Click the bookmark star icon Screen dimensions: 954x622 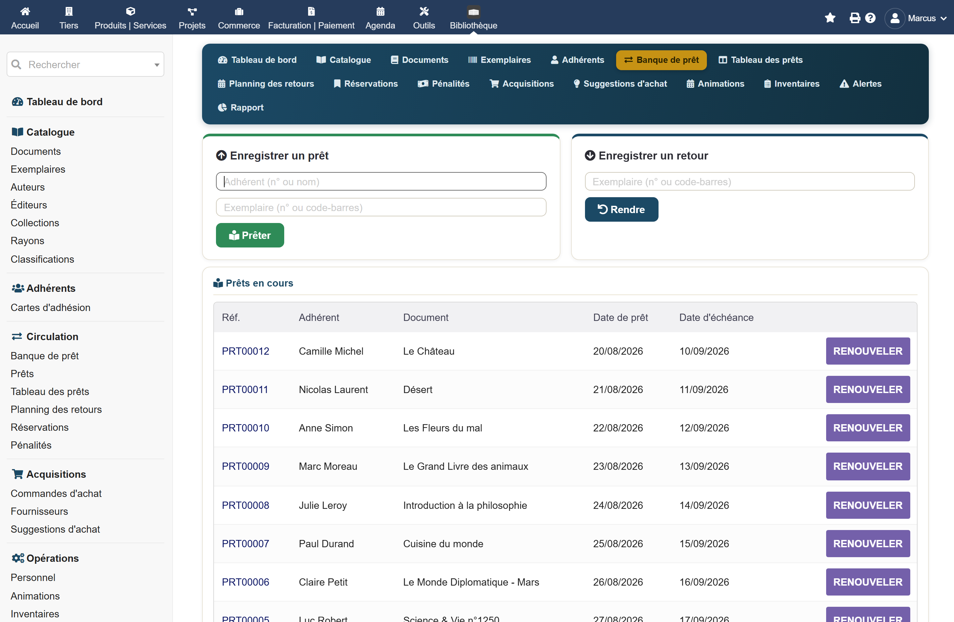pyautogui.click(x=830, y=18)
